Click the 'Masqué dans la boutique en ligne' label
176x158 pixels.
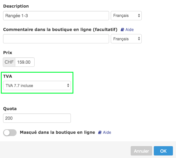click(57, 132)
